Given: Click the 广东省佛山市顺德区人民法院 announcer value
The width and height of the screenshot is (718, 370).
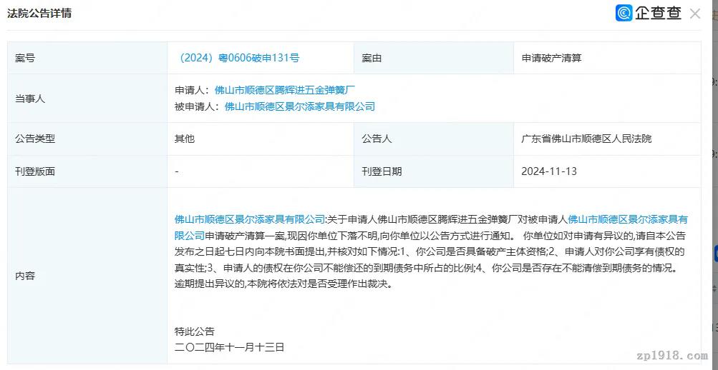Looking at the screenshot, I should click(586, 139).
